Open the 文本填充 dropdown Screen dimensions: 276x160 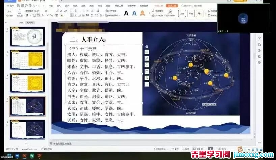(158, 11)
